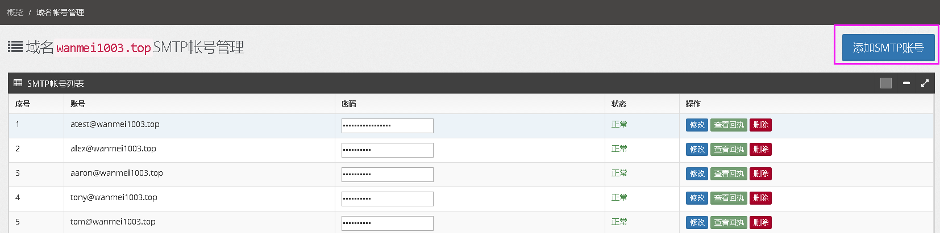Image resolution: width=940 pixels, height=233 pixels.
Task: Click password box in row 4
Action: click(x=387, y=198)
